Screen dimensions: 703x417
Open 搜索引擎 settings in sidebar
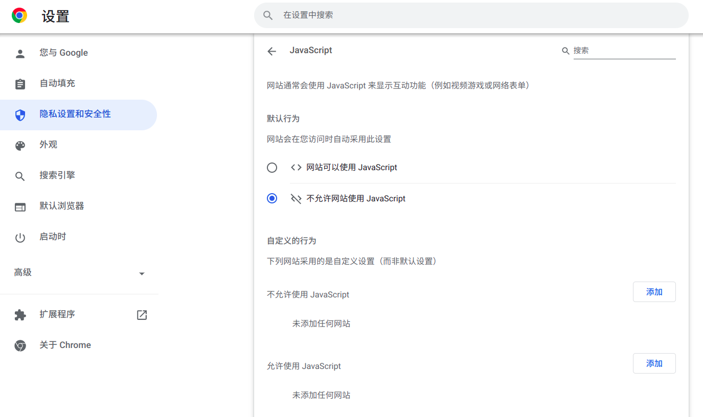pyautogui.click(x=57, y=175)
